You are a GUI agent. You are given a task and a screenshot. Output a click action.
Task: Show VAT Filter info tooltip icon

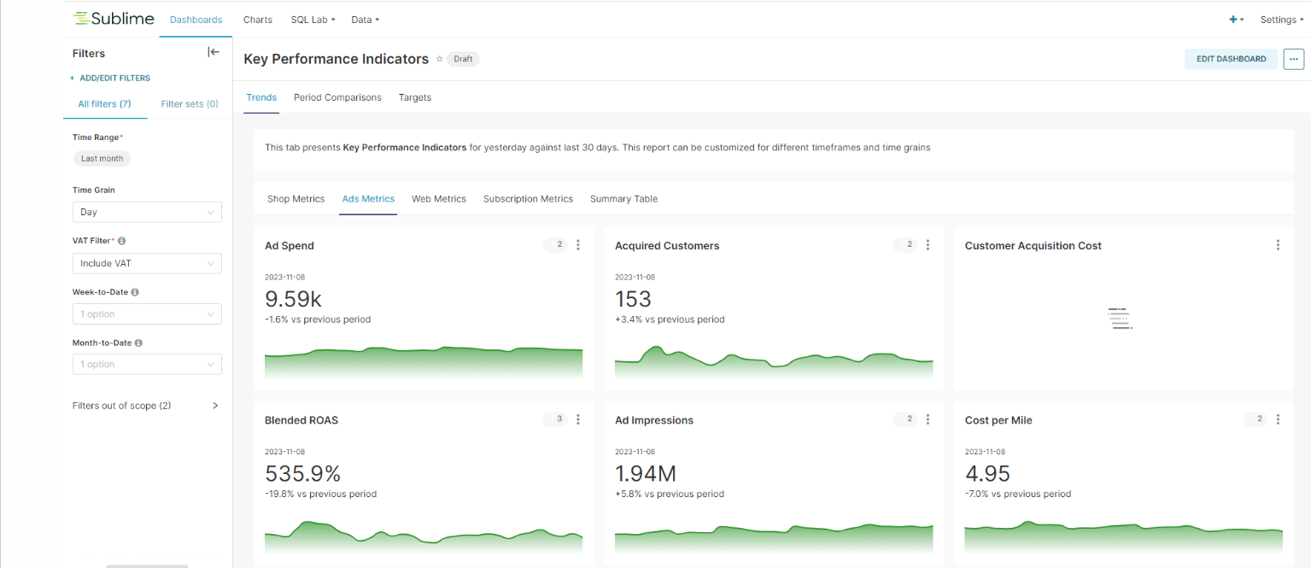tap(122, 241)
